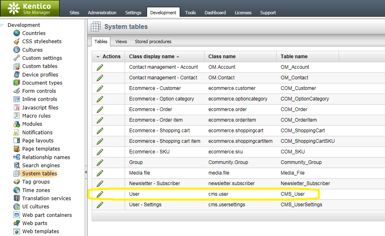Viewport: 385px width, 236px height.
Task: Collapse the Development tree node
Action: click(2, 25)
